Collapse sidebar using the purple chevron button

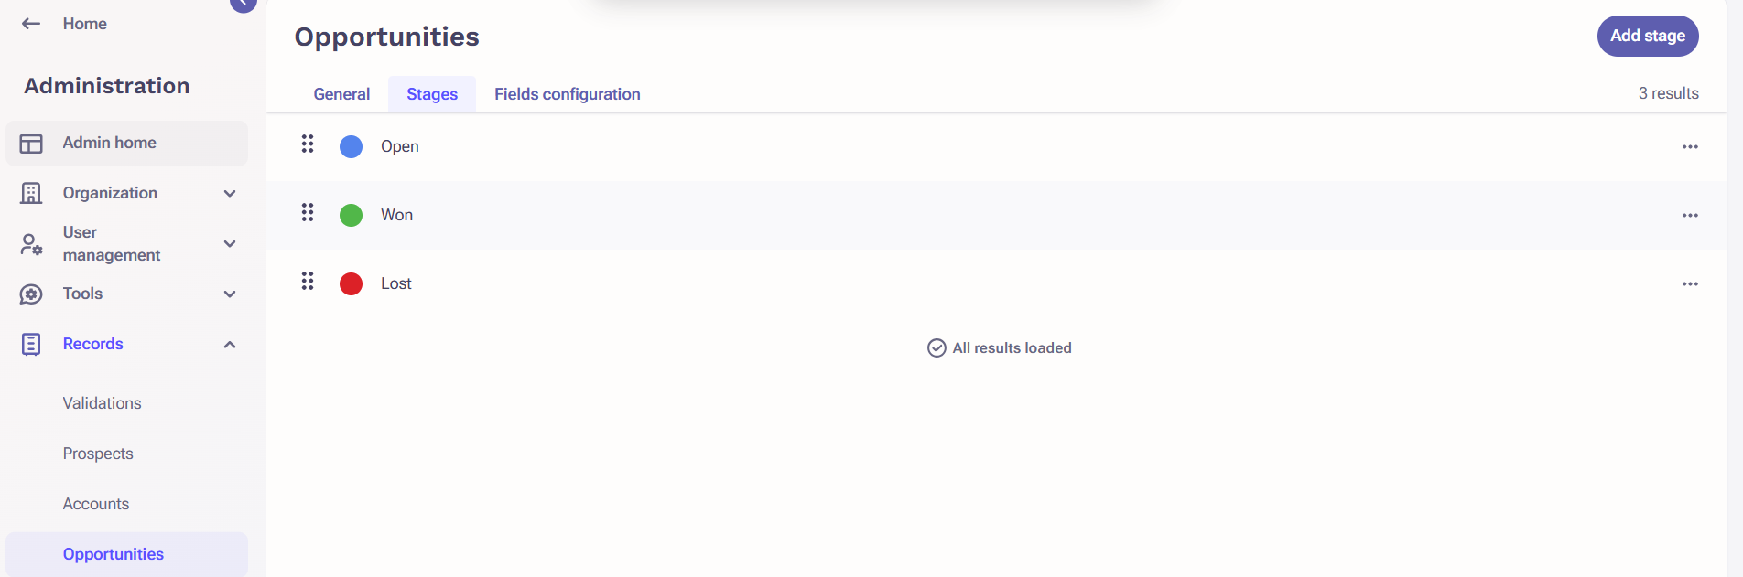[244, 5]
